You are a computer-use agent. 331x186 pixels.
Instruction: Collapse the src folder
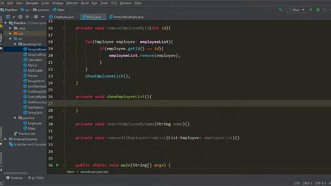tap(10, 39)
